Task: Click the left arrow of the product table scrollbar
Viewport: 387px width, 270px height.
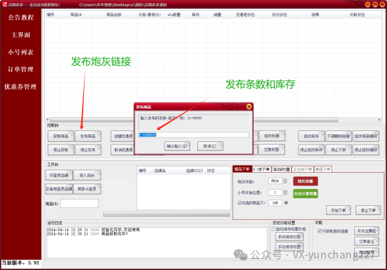Action: click(47, 120)
